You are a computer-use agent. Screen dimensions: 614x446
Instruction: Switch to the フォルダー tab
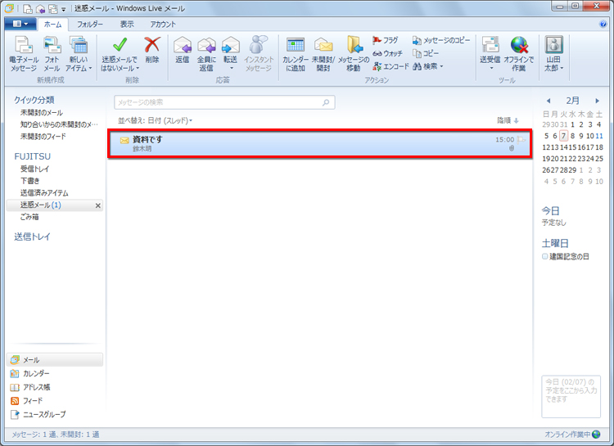coord(90,25)
